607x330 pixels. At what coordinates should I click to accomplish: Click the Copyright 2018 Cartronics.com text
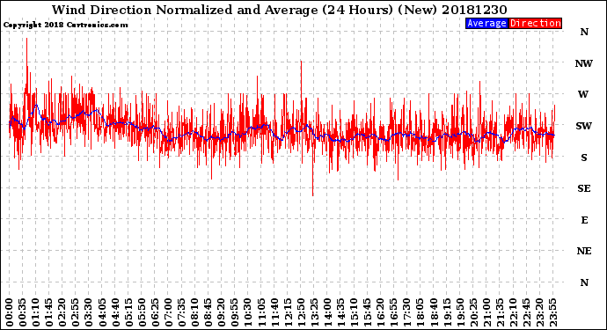pyautogui.click(x=65, y=25)
